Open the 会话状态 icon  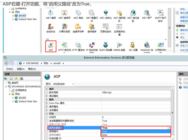coord(50,28)
